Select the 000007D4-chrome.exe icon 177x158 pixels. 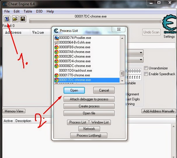pyautogui.click(x=57, y=61)
